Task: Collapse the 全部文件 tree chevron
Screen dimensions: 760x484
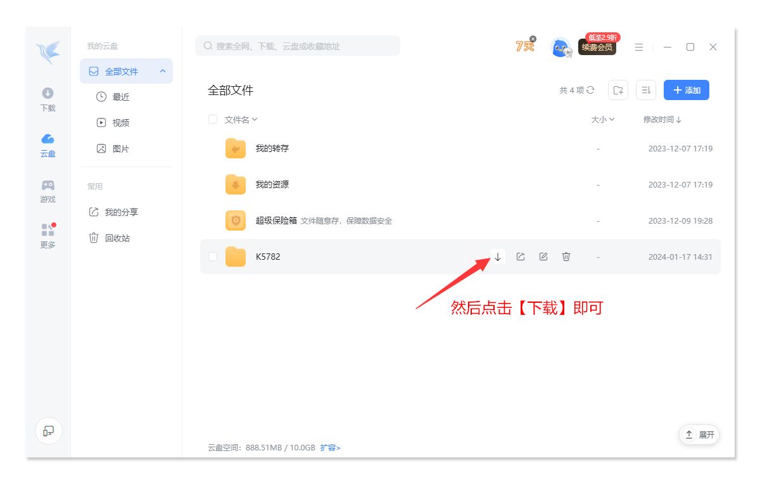Action: (163, 71)
